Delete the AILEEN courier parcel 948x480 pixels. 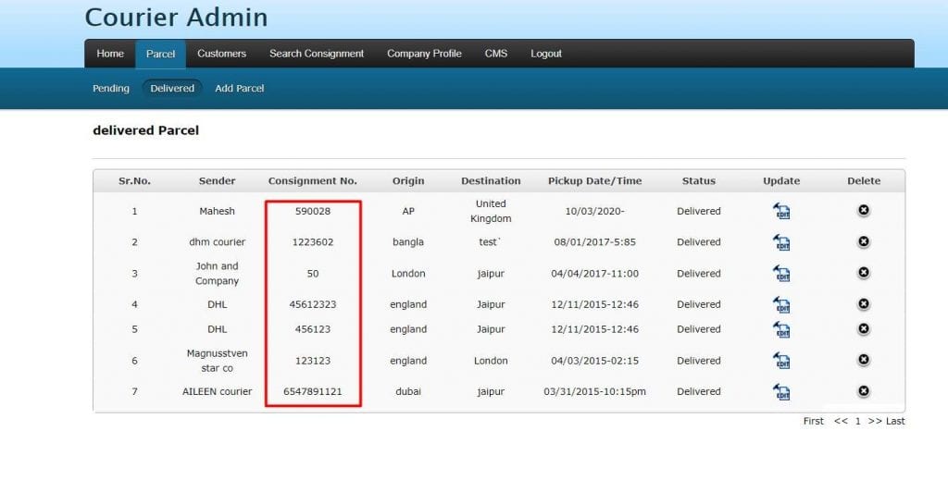tap(864, 390)
